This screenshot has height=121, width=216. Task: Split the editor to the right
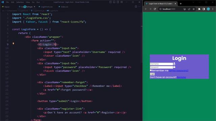[x=136, y=7]
